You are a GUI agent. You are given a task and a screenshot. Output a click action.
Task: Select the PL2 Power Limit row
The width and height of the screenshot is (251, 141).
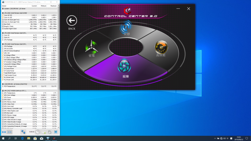(x=29, y=80)
